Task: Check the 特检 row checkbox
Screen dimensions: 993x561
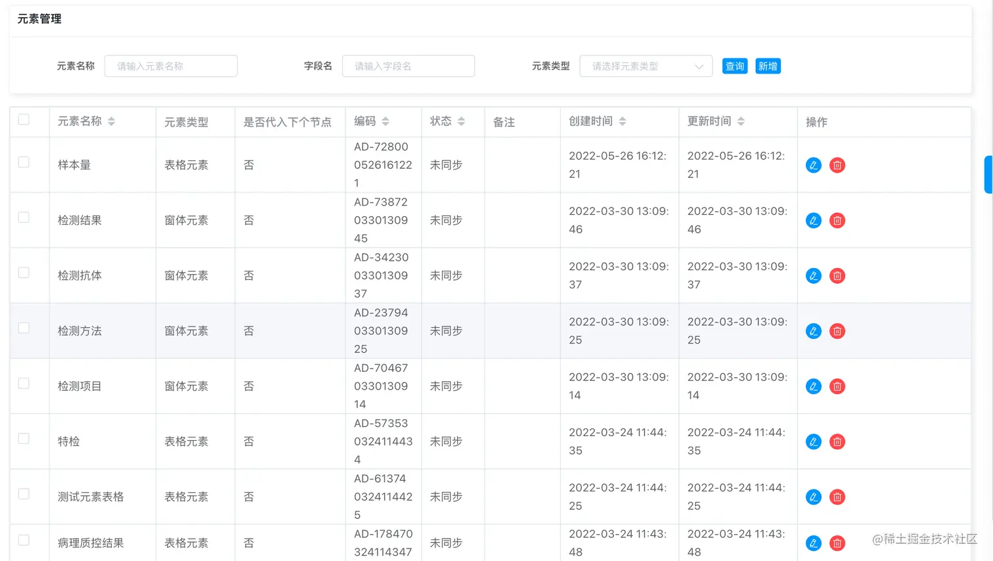Action: pos(24,438)
